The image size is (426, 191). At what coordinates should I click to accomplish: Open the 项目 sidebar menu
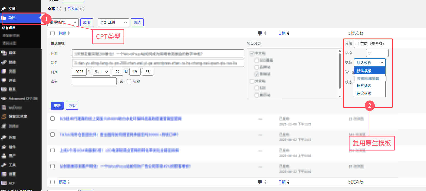tap(20, 18)
